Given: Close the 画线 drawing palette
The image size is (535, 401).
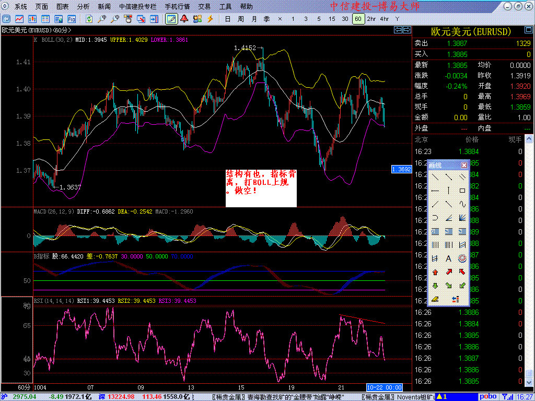Looking at the screenshot, I should 464,166.
